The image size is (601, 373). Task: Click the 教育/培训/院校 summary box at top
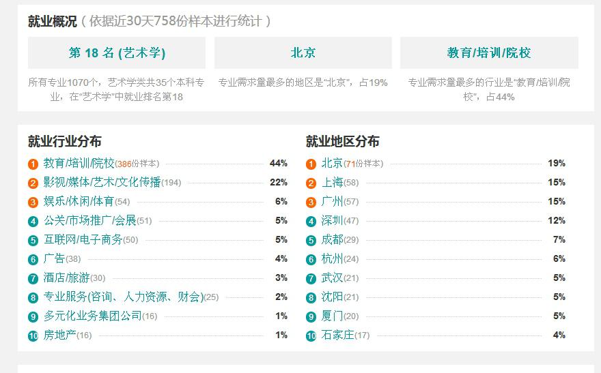point(489,53)
